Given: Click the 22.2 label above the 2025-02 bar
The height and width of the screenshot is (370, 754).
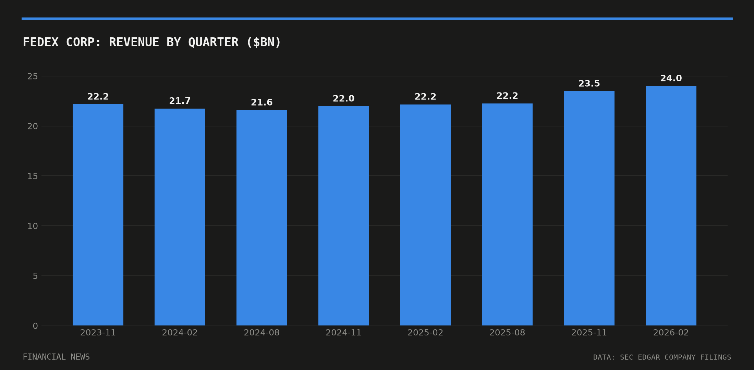Looking at the screenshot, I should click(425, 97).
